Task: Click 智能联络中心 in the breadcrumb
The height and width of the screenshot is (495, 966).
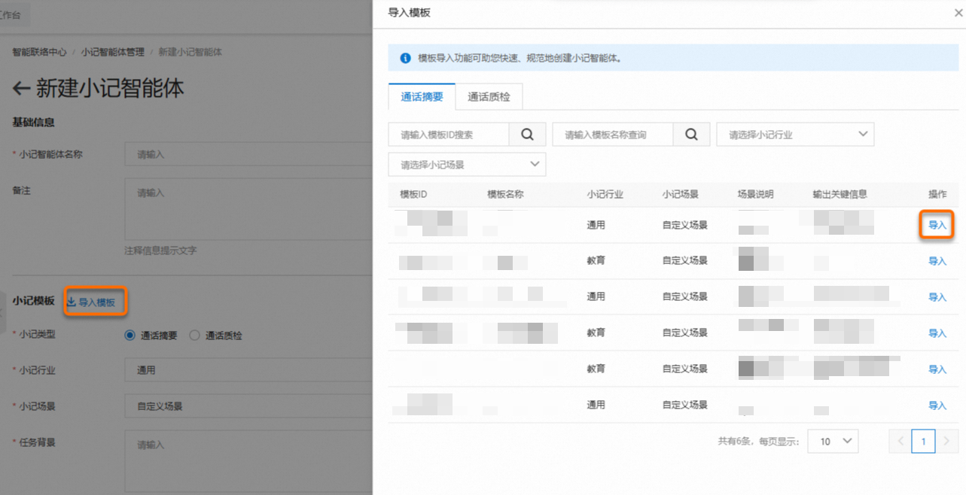Action: [x=39, y=53]
